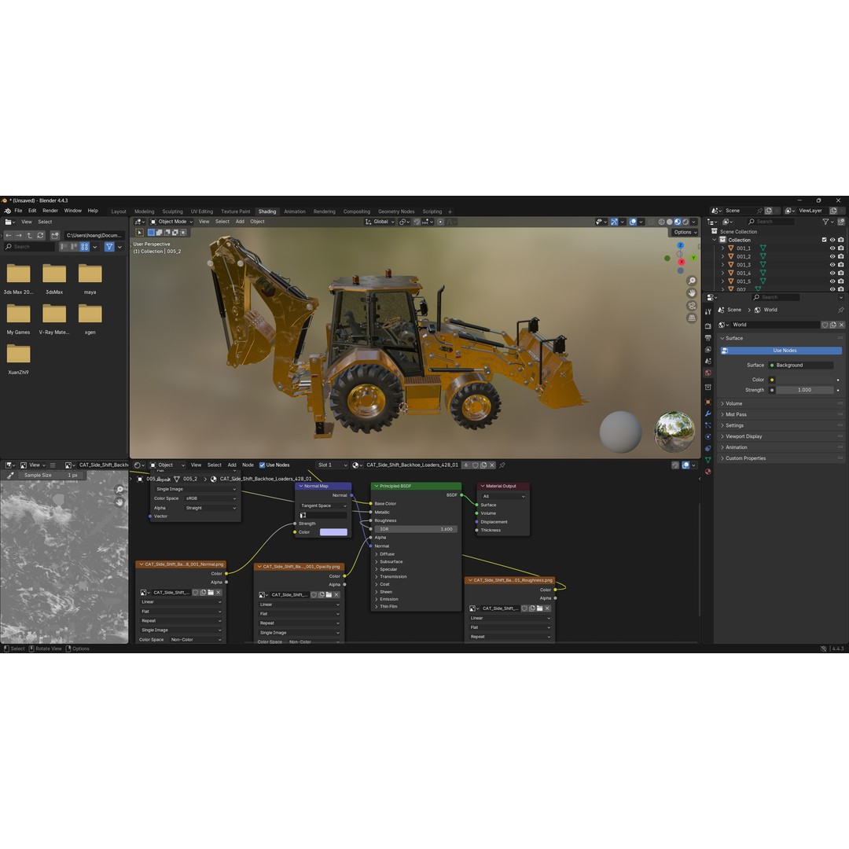This screenshot has width=849, height=849.
Task: Expand the Volume panel
Action: point(780,404)
